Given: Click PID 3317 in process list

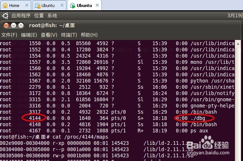Looking at the screenshot, I should pos(35,112).
